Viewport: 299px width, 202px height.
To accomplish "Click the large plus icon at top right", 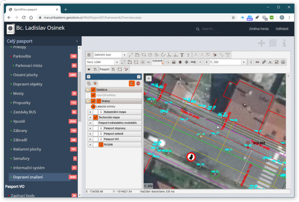I will (x=261, y=43).
